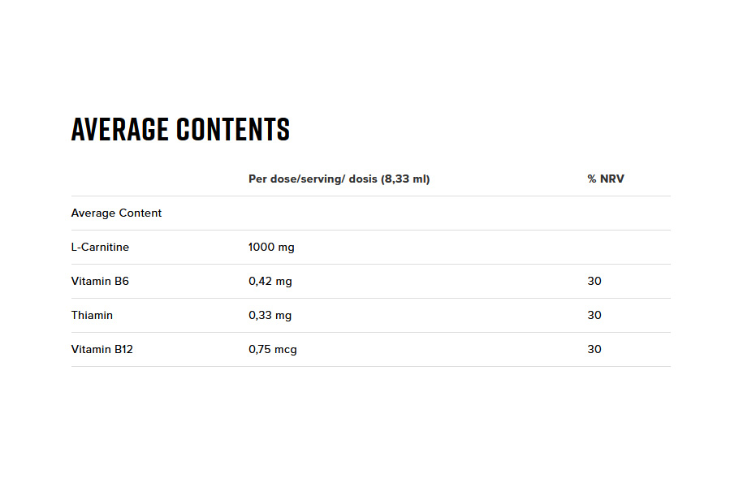Click the NRV value 30 for Thiamin
The height and width of the screenshot is (487, 739).
click(594, 315)
